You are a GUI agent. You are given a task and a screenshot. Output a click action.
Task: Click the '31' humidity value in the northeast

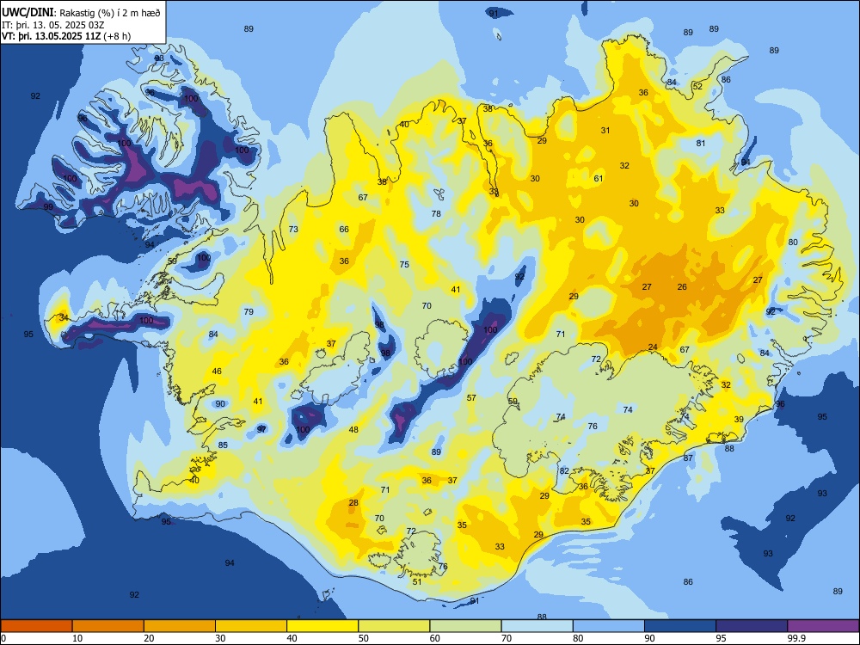[x=605, y=131]
